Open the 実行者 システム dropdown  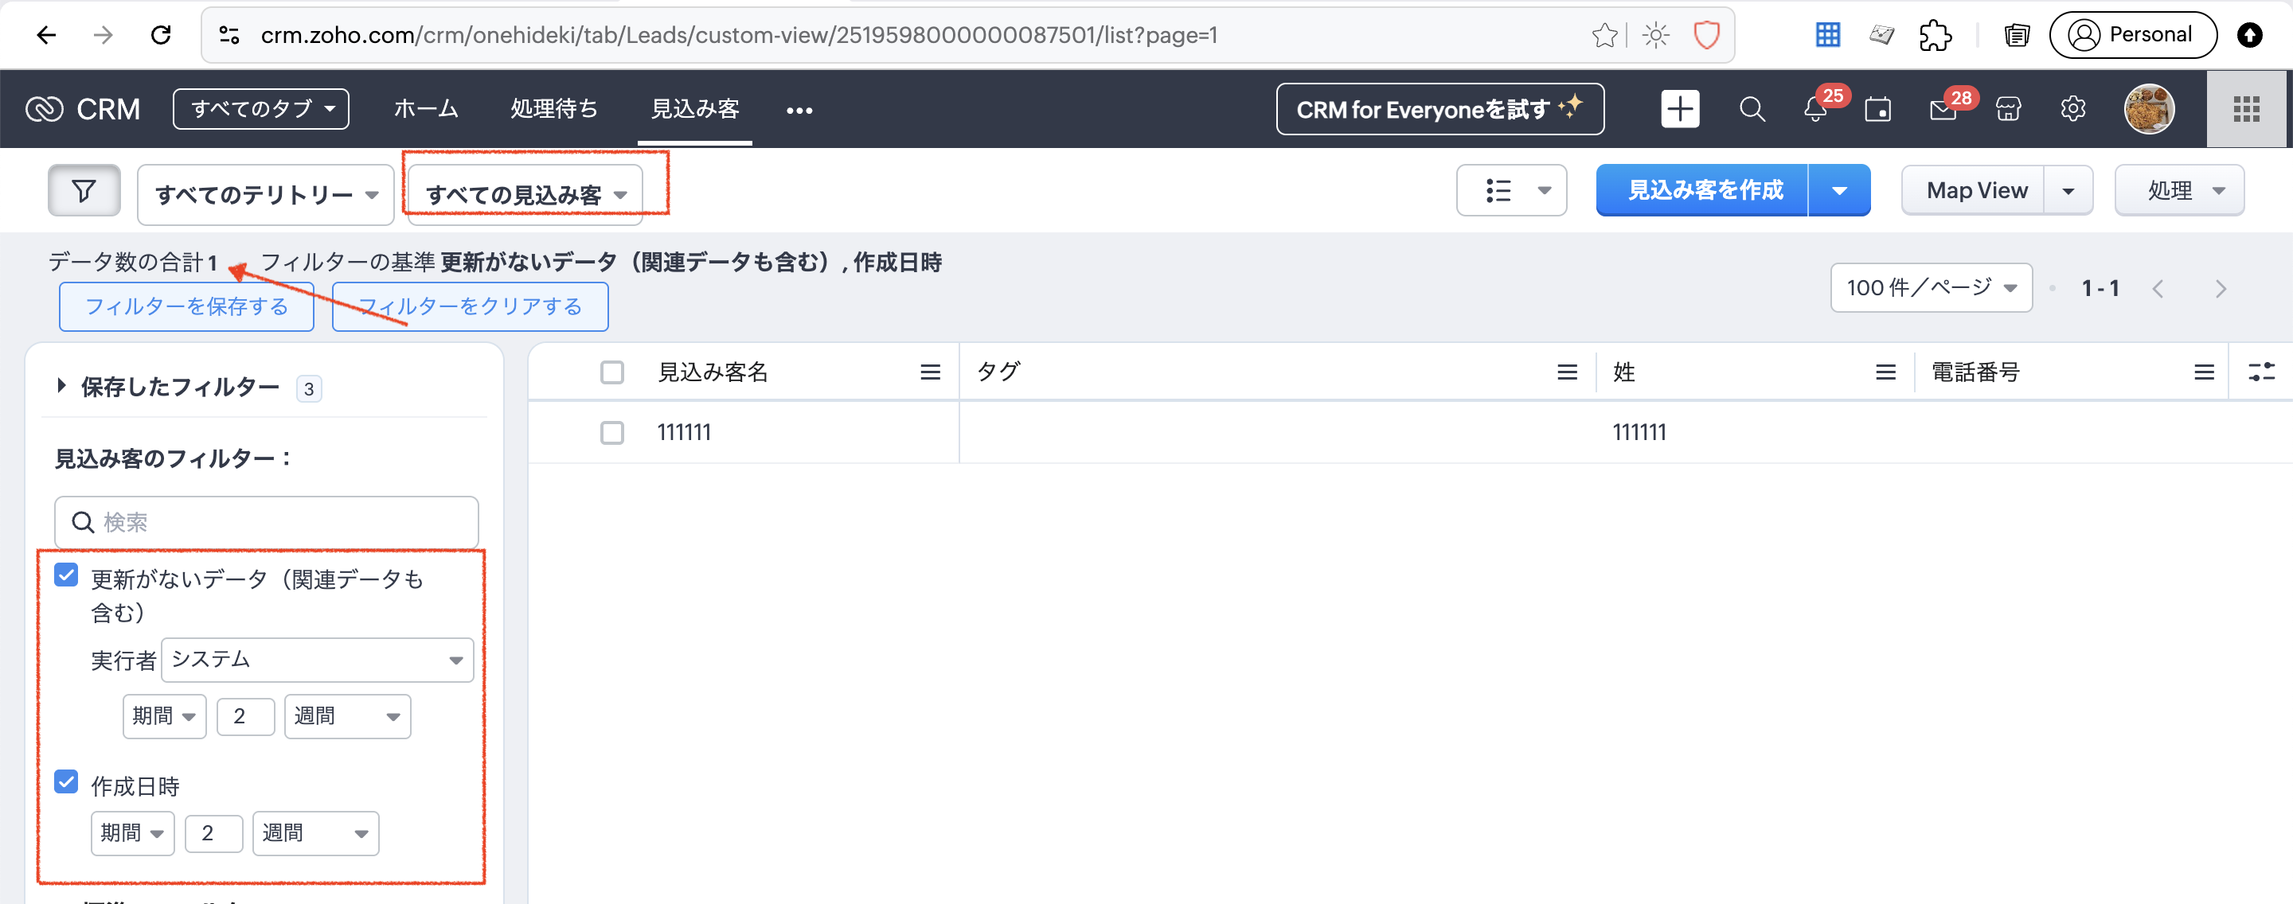[x=317, y=660]
